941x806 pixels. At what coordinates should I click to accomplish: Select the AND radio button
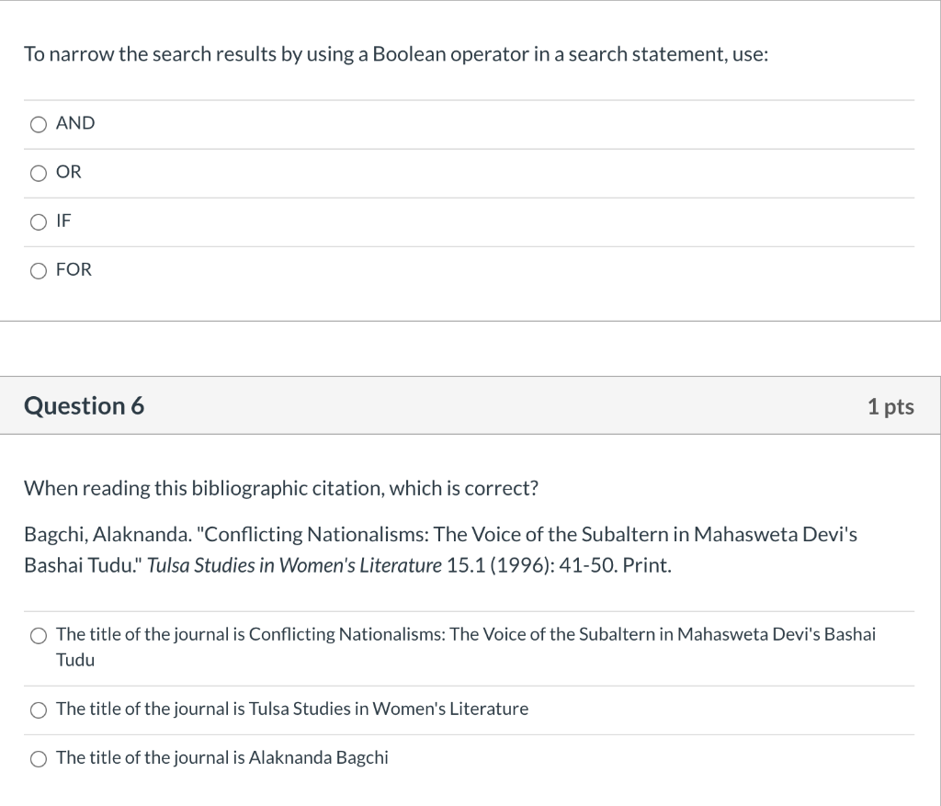pos(38,123)
